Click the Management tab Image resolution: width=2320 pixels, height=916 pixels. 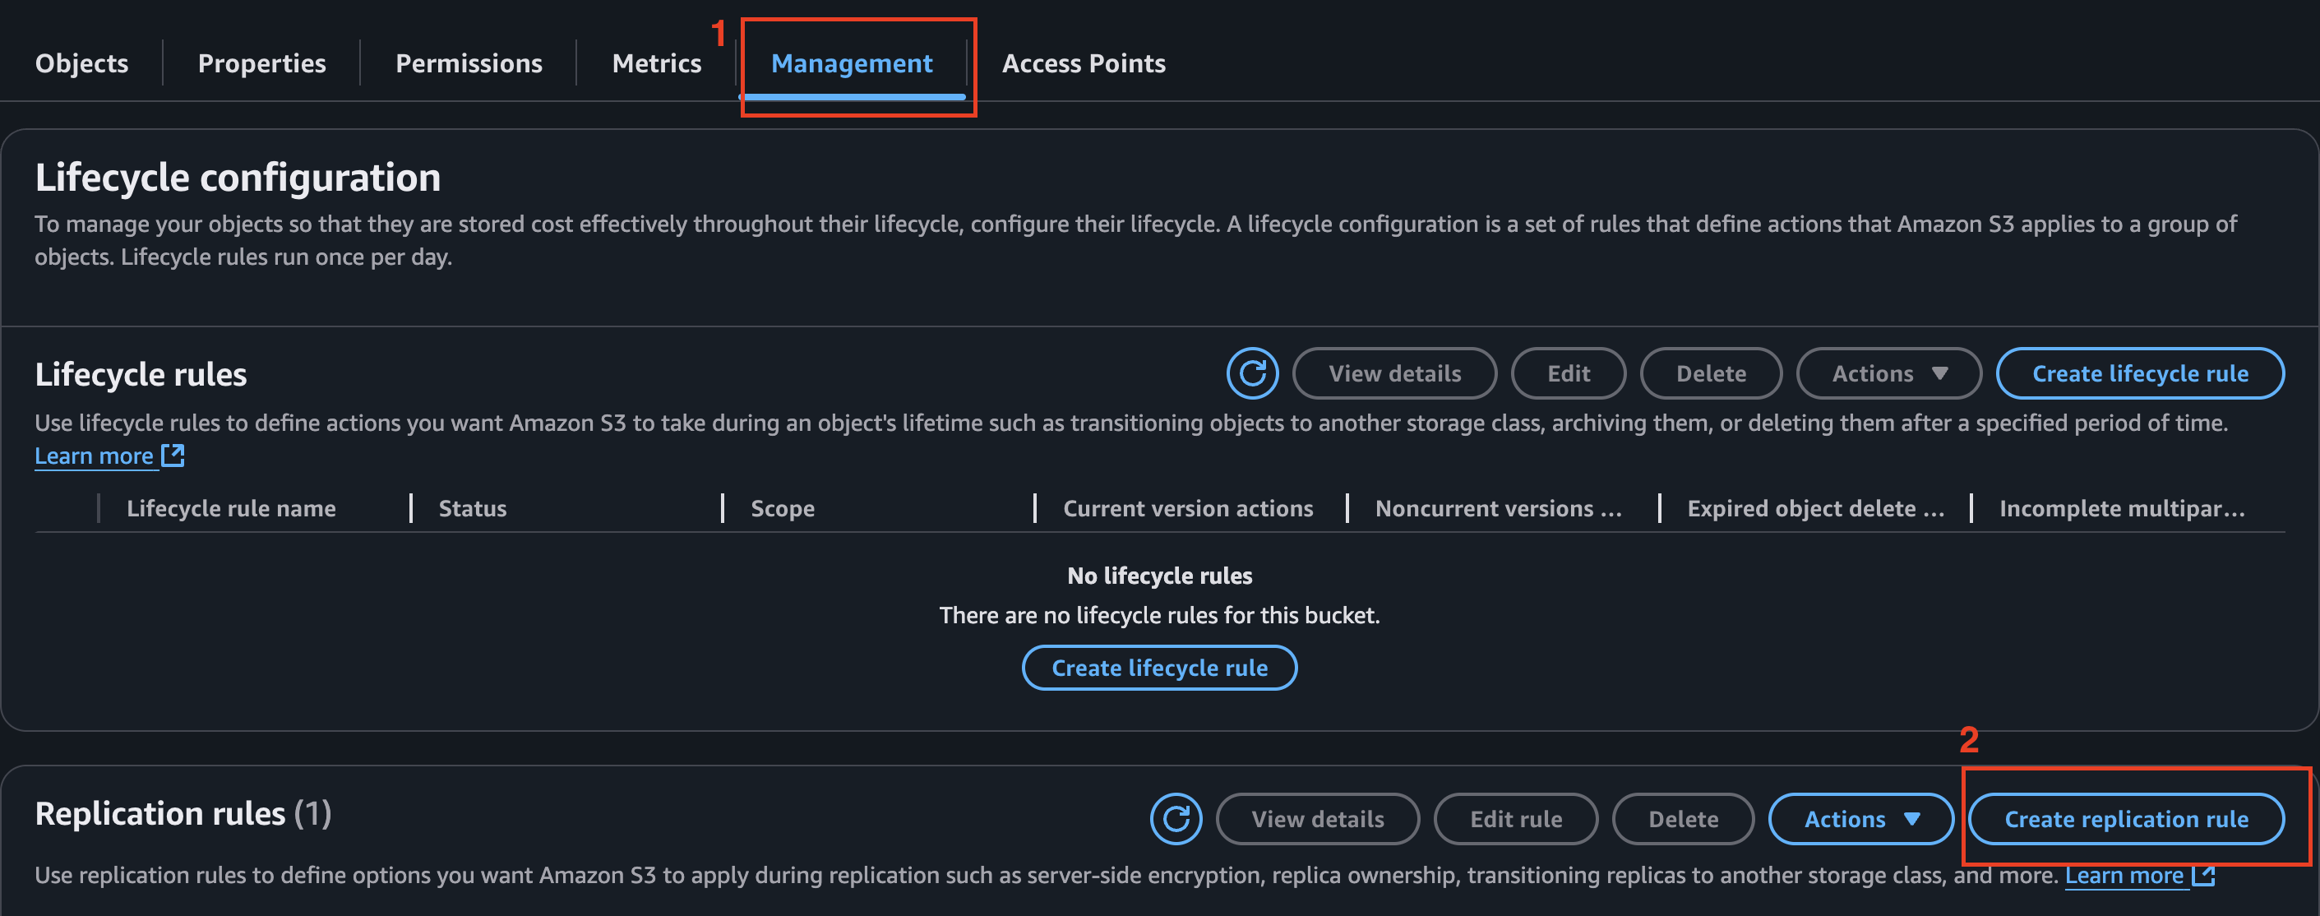tap(851, 63)
